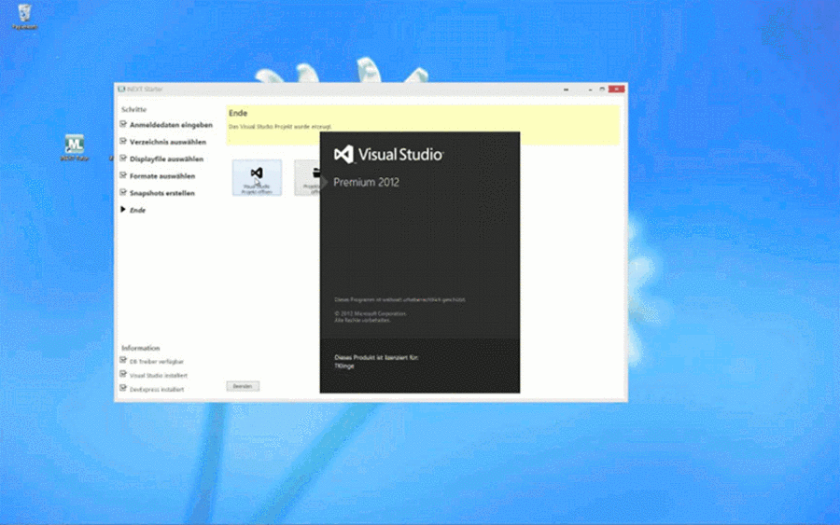
Task: Maximize the INEXT Starter window
Action: (x=602, y=89)
